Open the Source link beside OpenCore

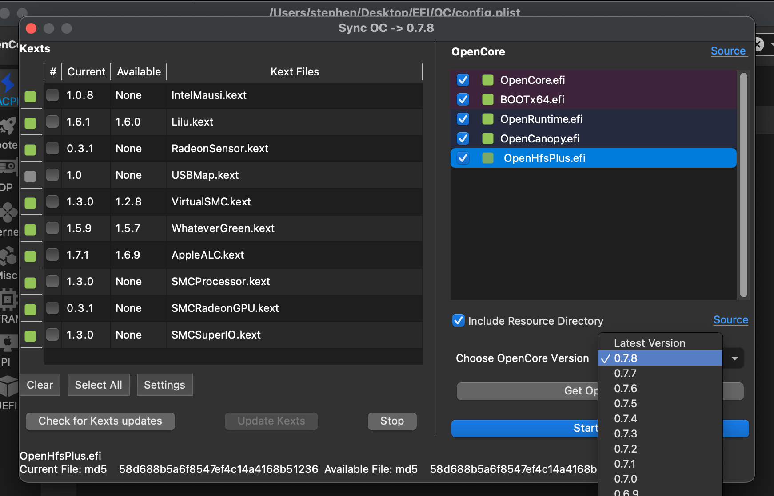(728, 51)
